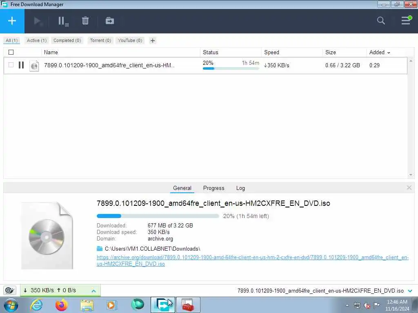Open the search magnifier icon
Screen dimensions: 418x313
[x=381, y=20]
